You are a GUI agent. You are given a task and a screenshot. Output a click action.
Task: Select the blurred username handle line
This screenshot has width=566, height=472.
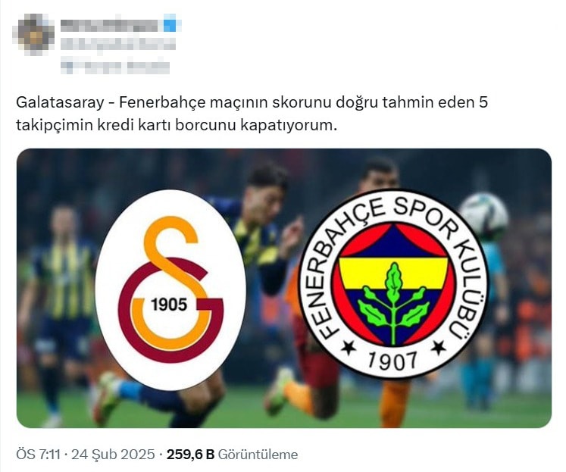(x=117, y=45)
